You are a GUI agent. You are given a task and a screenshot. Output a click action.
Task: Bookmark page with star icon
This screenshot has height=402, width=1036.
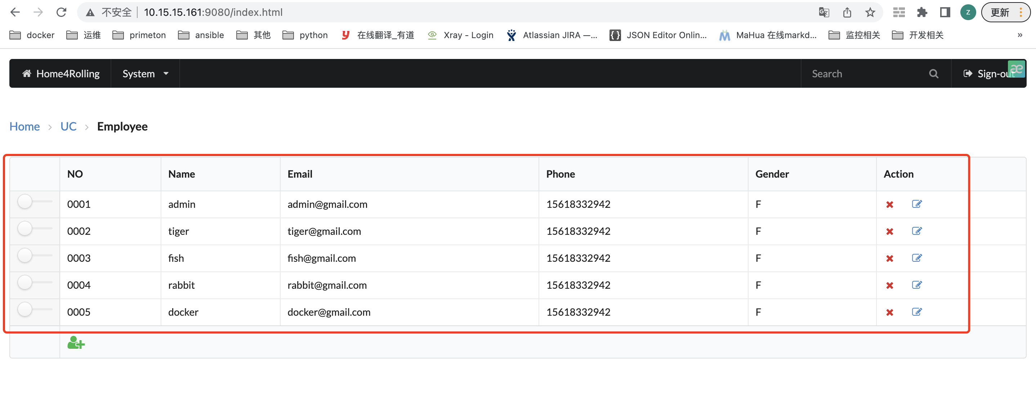coord(870,13)
